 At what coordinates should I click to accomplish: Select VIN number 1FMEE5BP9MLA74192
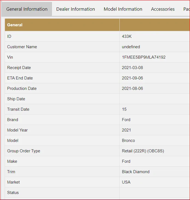click(x=144, y=57)
